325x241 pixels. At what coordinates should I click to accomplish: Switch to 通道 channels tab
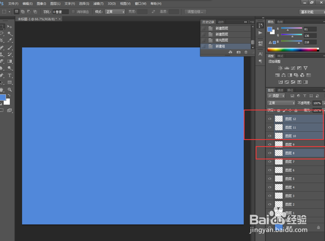280,90
